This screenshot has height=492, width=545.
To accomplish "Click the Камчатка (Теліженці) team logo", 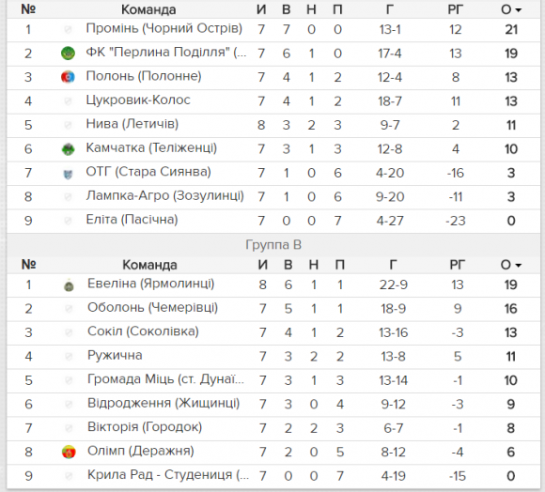I will point(68,149).
